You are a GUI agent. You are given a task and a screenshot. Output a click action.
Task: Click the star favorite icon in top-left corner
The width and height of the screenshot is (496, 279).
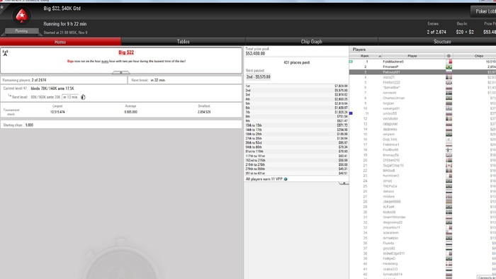(1, 7)
